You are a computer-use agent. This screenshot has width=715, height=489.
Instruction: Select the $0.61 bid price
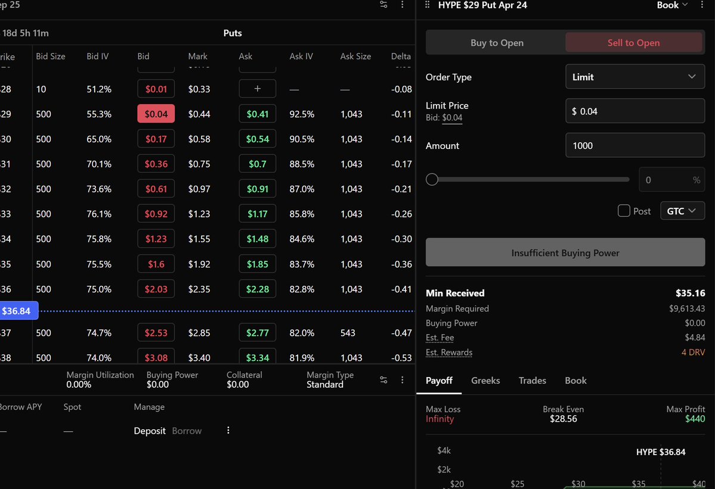[156, 189]
